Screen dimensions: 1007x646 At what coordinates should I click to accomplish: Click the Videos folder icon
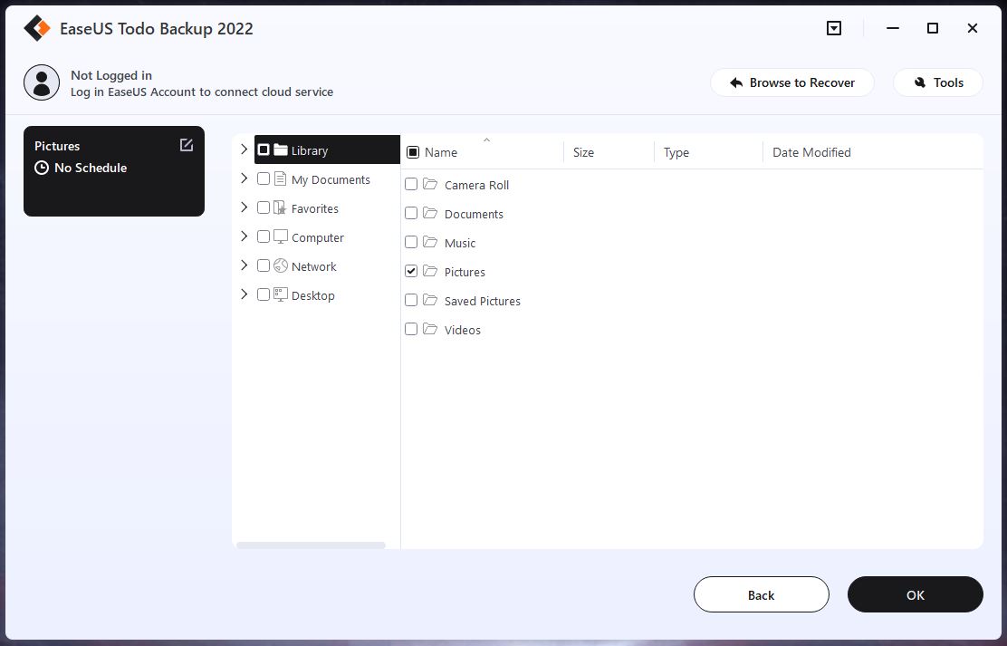coord(430,329)
